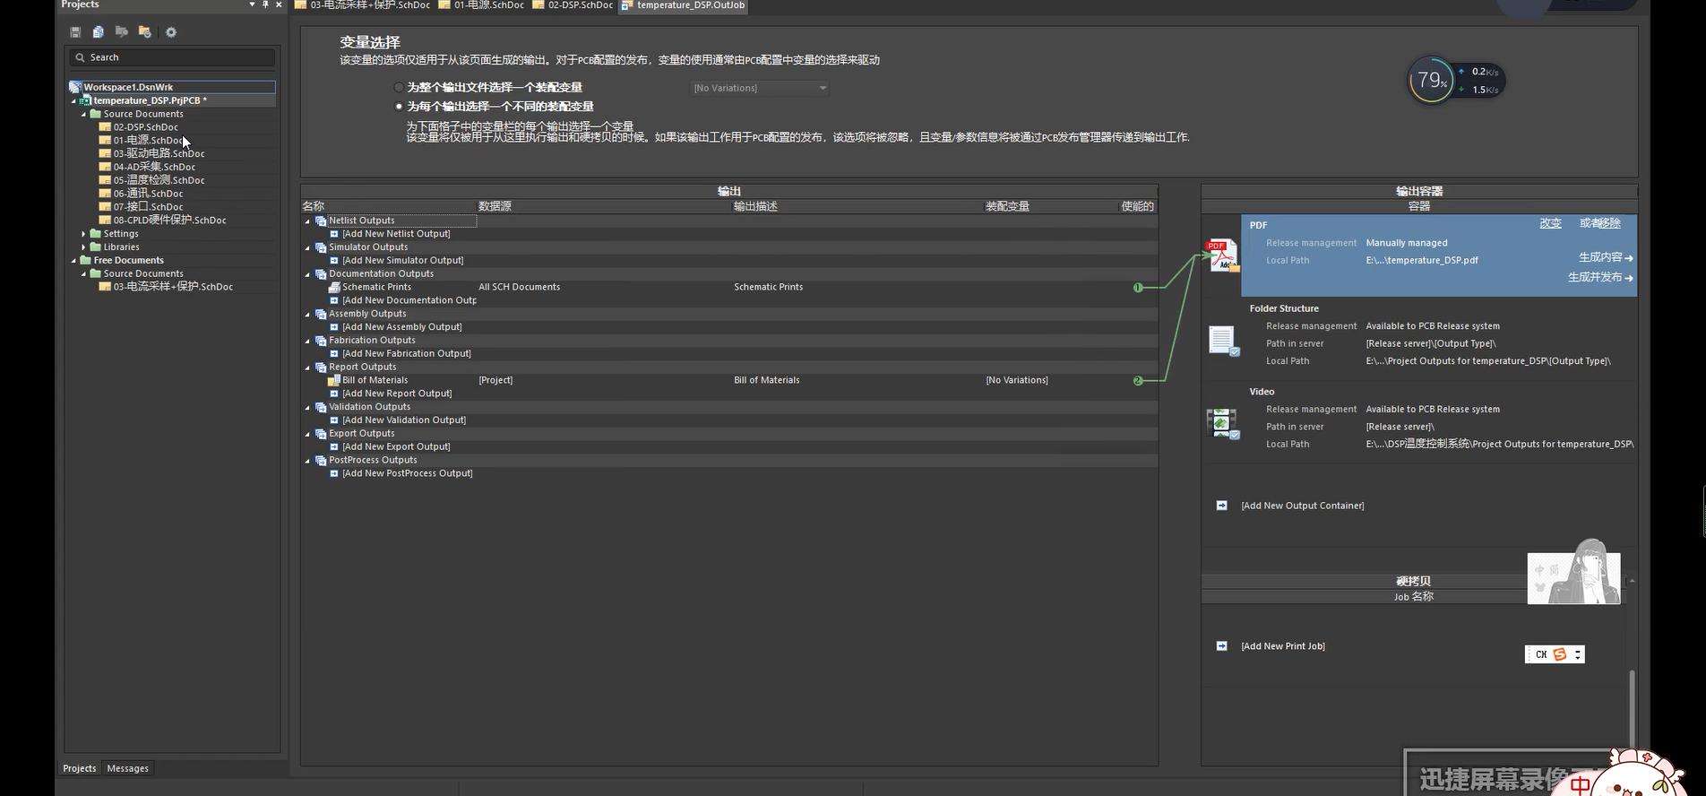This screenshot has width=1706, height=796.
Task: Click the Fabrication Outputs category icon
Action: click(x=321, y=341)
